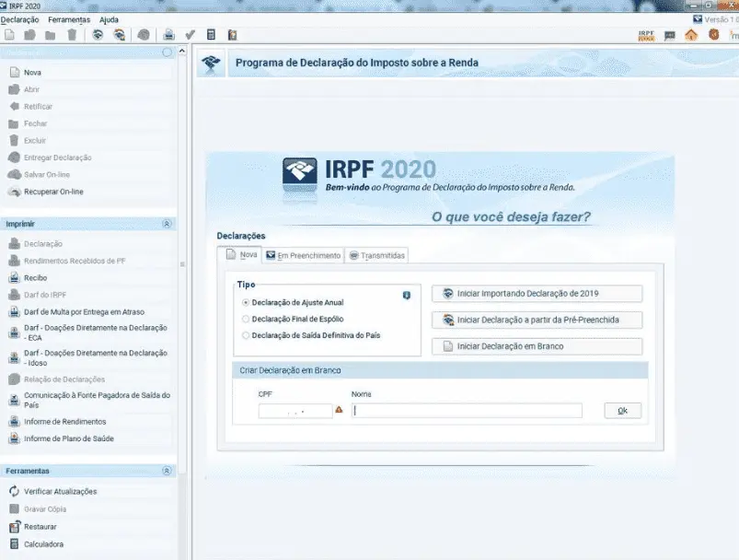The image size is (739, 560).
Task: Click the new declaration toolbar icon
Action: point(9,35)
